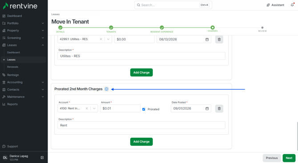
Task: Click the Reports chart icon
Action: [4, 104]
